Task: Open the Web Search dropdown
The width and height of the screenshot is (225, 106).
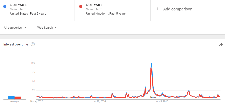Action: tap(47, 28)
